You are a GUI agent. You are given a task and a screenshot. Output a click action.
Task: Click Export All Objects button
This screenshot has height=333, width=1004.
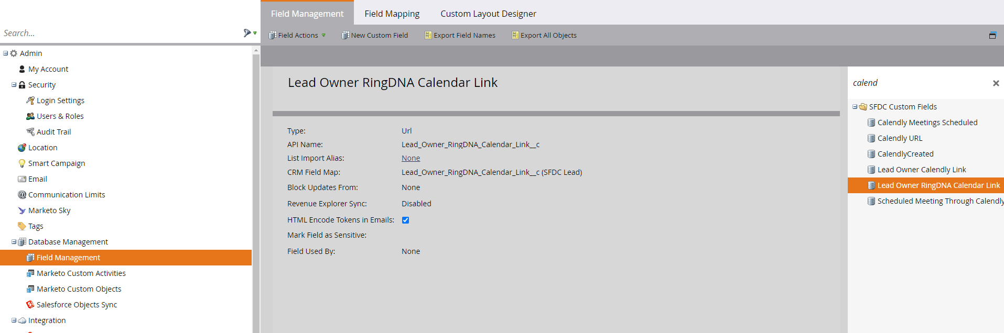(544, 36)
